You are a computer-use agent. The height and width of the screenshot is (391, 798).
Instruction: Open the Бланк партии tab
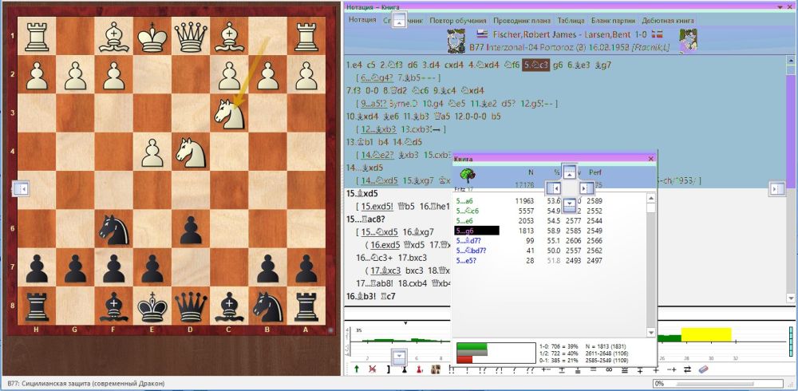[613, 21]
